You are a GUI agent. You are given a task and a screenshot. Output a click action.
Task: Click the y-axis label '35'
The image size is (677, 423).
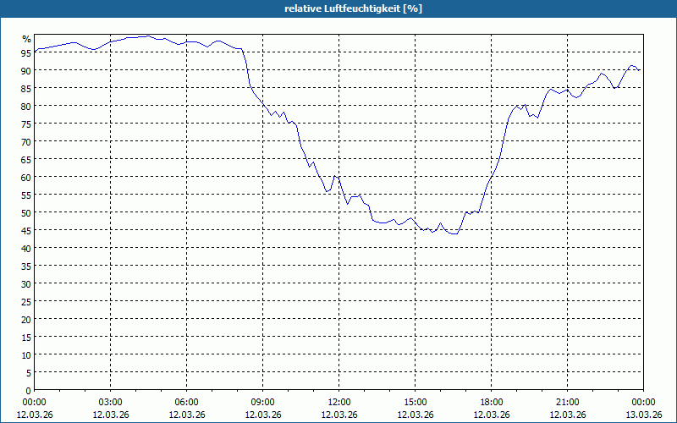(x=26, y=266)
